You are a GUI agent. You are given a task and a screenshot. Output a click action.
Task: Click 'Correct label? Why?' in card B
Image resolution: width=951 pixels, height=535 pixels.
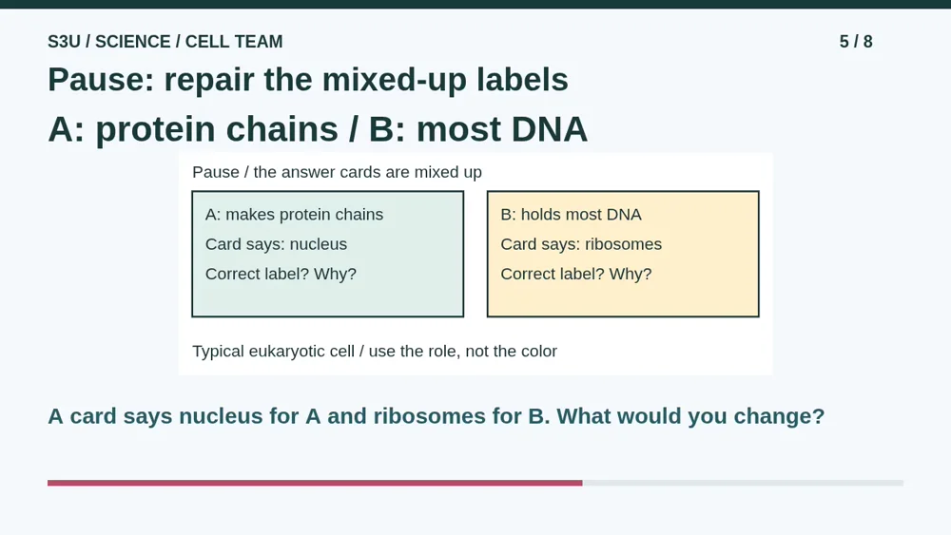point(576,274)
